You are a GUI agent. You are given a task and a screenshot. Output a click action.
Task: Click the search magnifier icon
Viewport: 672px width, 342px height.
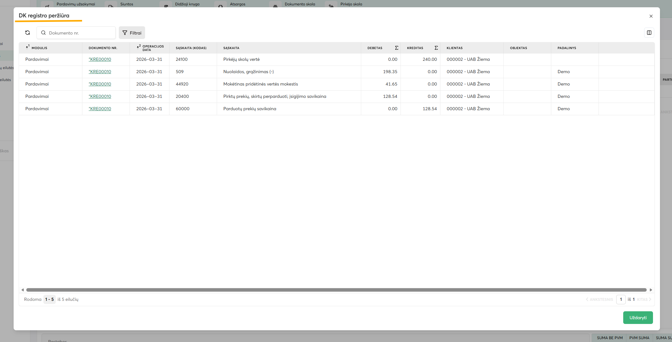[43, 33]
